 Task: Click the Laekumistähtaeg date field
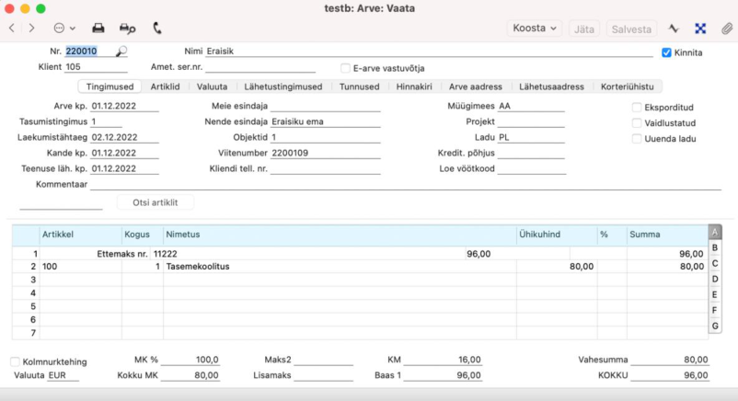125,137
